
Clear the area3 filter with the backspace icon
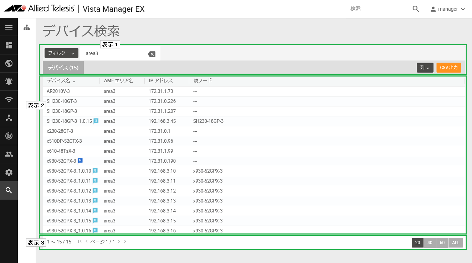(x=152, y=54)
